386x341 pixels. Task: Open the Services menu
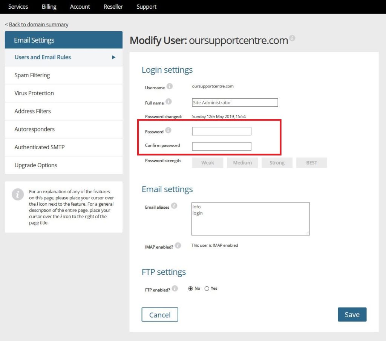pyautogui.click(x=18, y=7)
